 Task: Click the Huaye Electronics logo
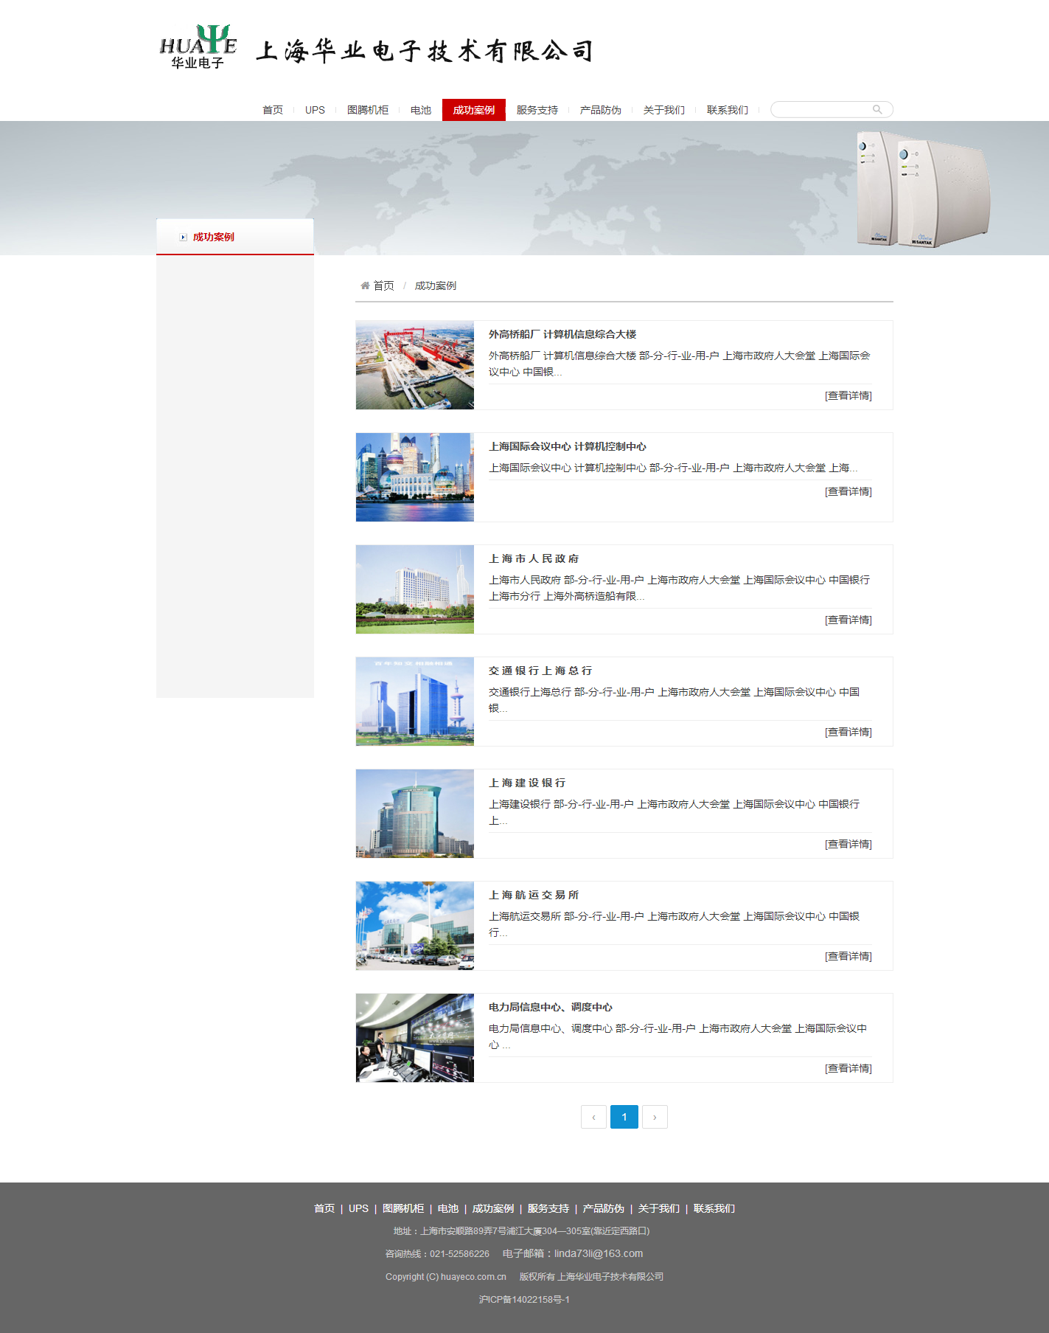pos(198,48)
